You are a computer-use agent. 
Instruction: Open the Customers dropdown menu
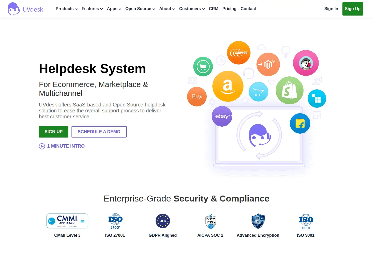192,9
